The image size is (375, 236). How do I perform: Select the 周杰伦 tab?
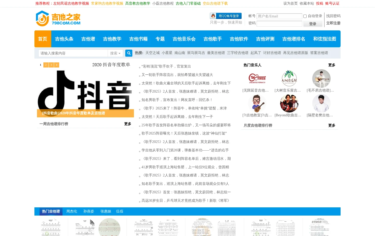click(72, 211)
